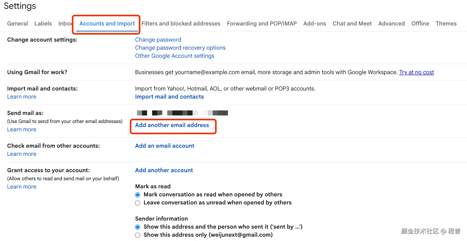Open the Change password link

158,40
